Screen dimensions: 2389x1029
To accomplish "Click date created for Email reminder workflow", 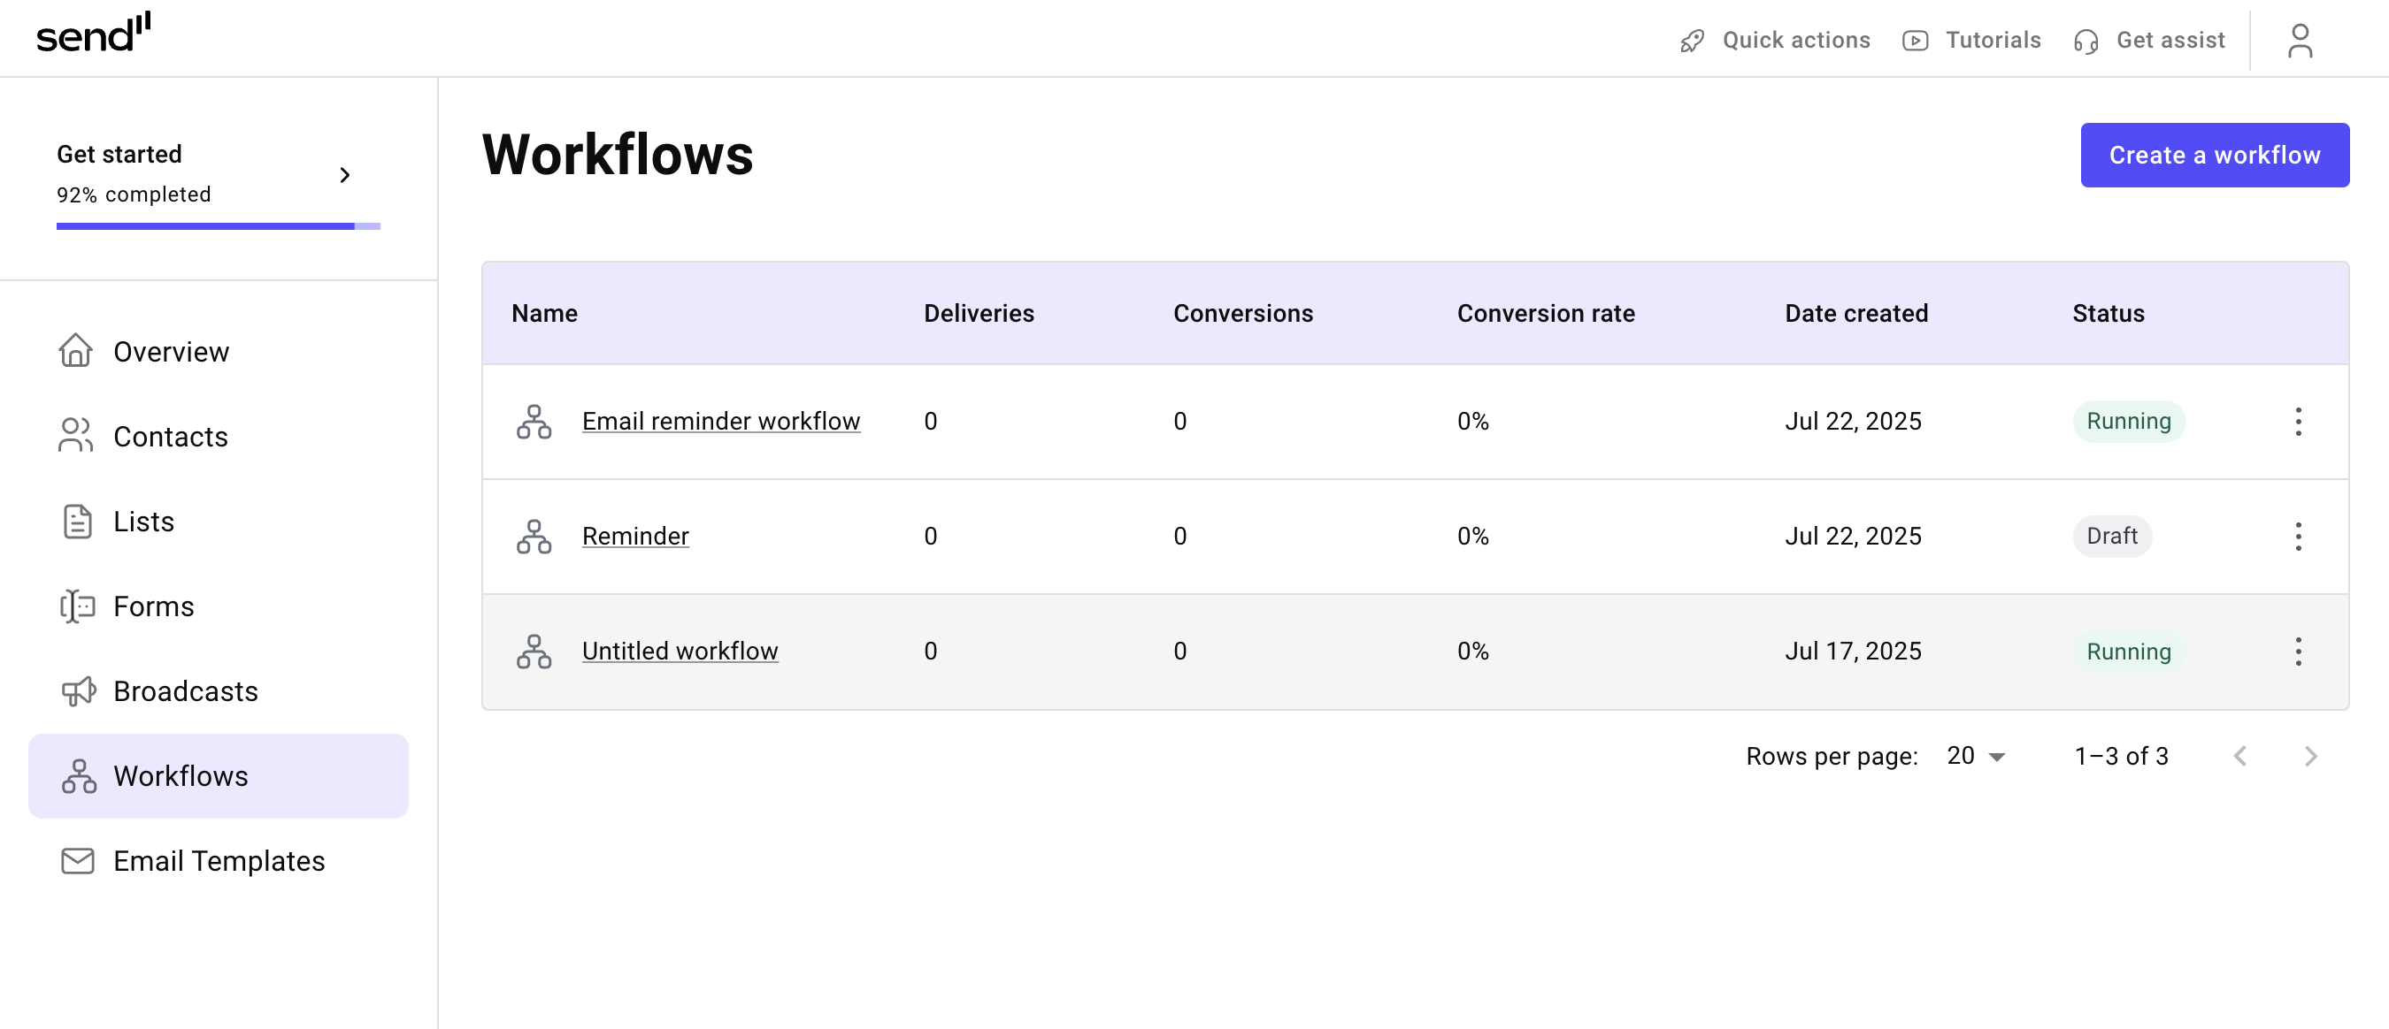I will click(1853, 422).
